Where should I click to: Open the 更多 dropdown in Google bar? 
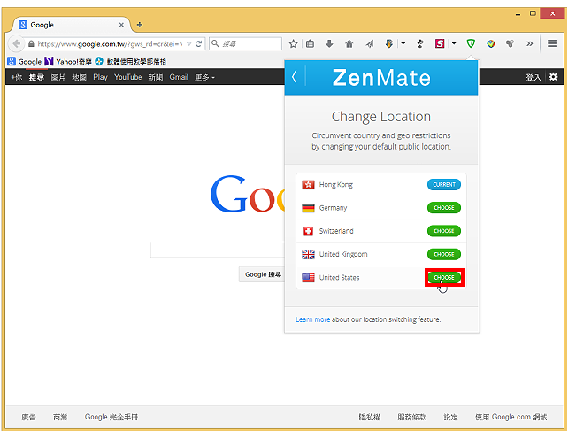coord(204,77)
